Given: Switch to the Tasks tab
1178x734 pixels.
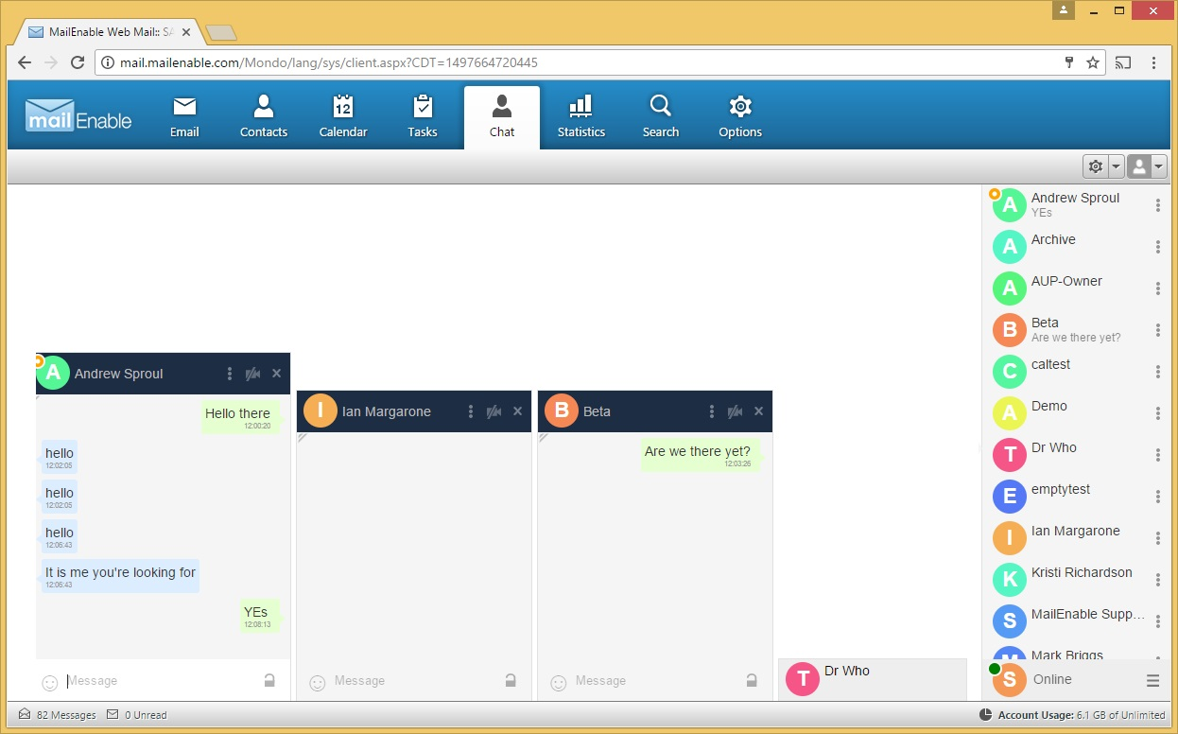Looking at the screenshot, I should click(423, 117).
